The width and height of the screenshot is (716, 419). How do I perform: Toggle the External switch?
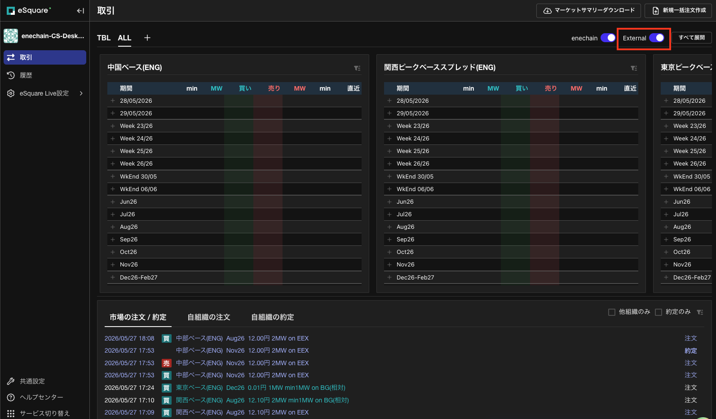tap(656, 38)
